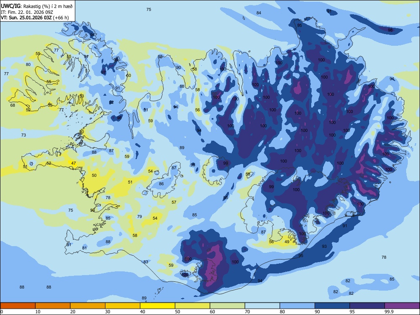
Task: Click the map value '68' off the west coast
Action: point(13,105)
